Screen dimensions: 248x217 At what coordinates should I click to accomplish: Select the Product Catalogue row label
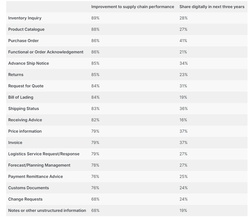pos(26,30)
